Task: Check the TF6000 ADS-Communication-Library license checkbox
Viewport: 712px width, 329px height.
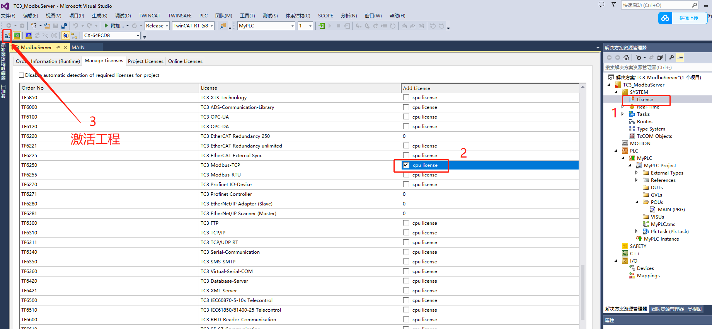Action: 406,107
